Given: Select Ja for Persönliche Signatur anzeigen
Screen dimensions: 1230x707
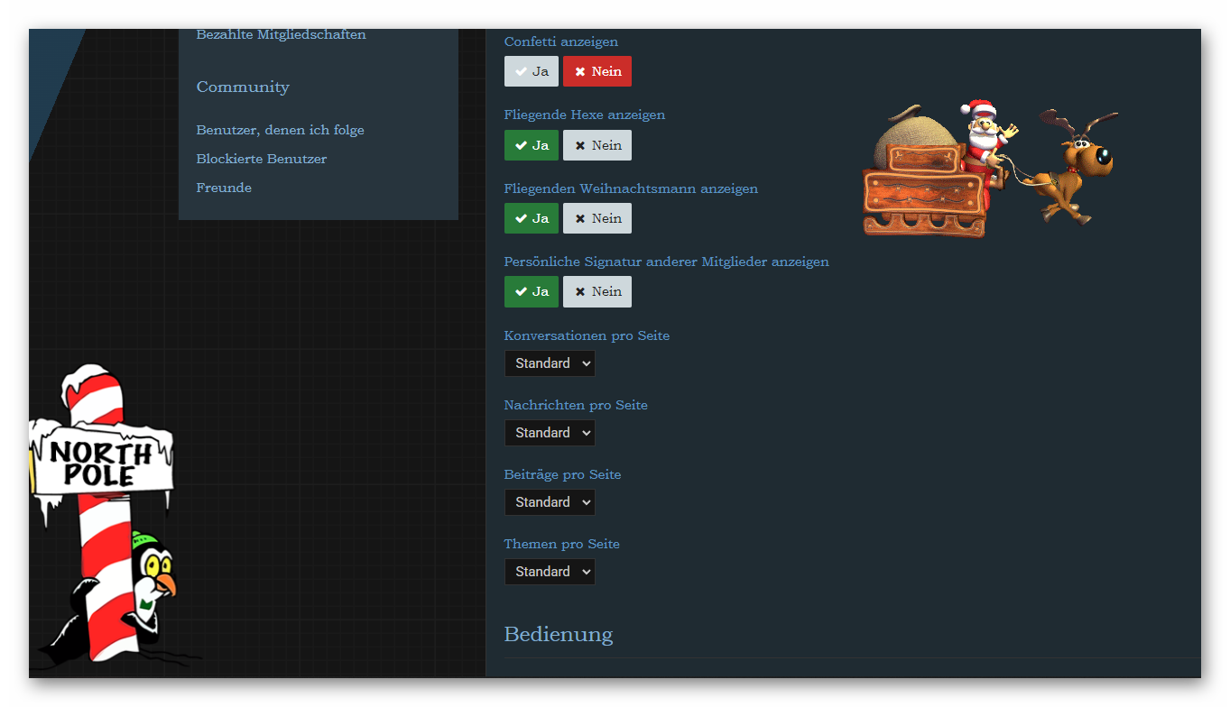Looking at the screenshot, I should (x=532, y=291).
